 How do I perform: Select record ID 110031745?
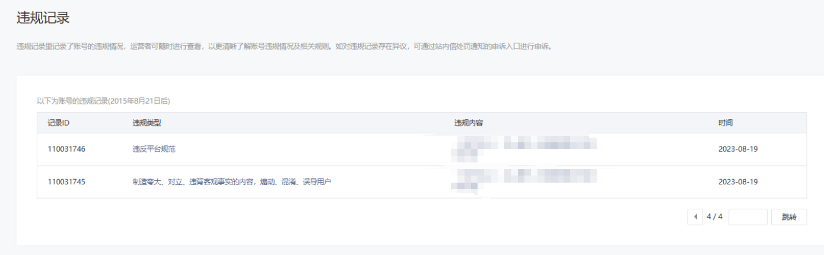(x=66, y=182)
